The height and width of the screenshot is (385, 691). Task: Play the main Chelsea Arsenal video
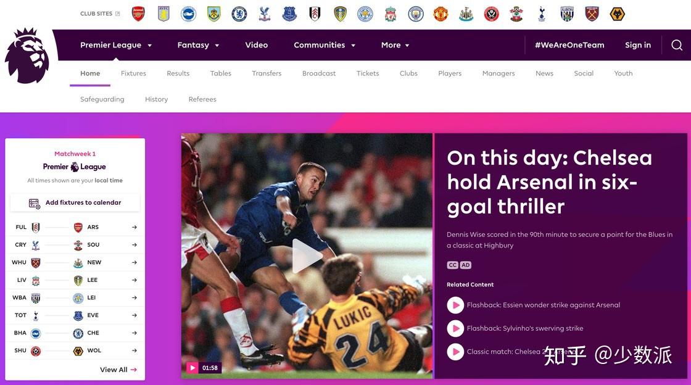click(x=307, y=256)
